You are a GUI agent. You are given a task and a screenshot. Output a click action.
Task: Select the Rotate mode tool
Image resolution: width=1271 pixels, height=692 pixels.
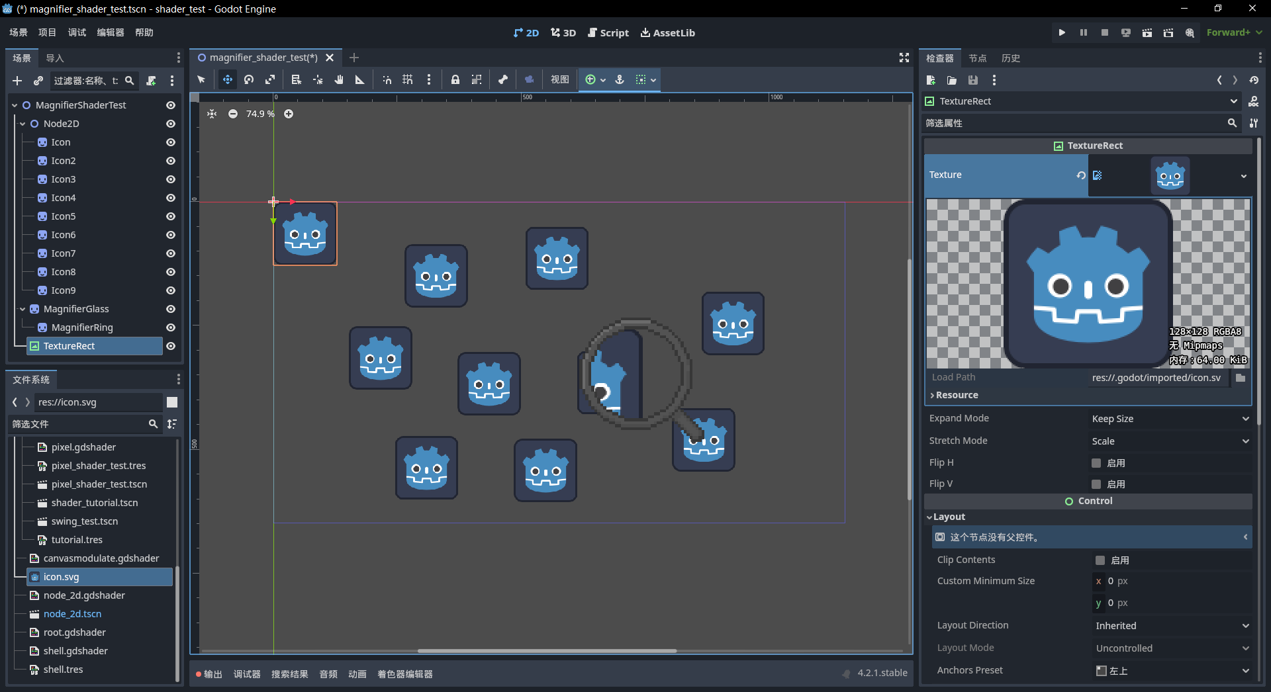coord(249,80)
